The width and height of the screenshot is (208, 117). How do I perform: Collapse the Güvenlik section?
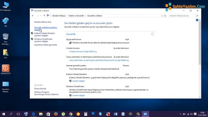point(152,34)
